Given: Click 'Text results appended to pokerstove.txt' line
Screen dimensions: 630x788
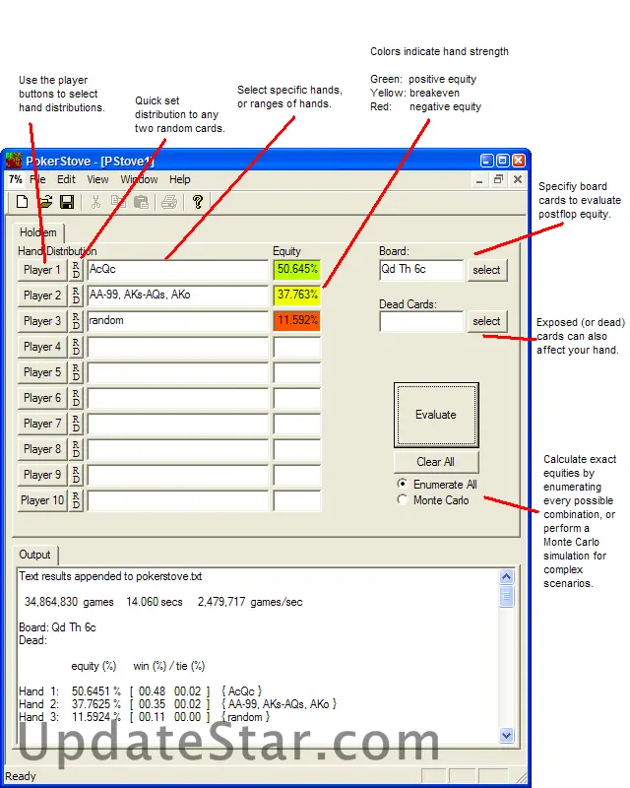Looking at the screenshot, I should point(110,576).
